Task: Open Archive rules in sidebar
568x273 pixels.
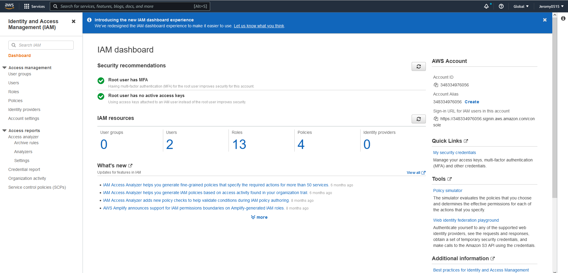Action: [26, 143]
